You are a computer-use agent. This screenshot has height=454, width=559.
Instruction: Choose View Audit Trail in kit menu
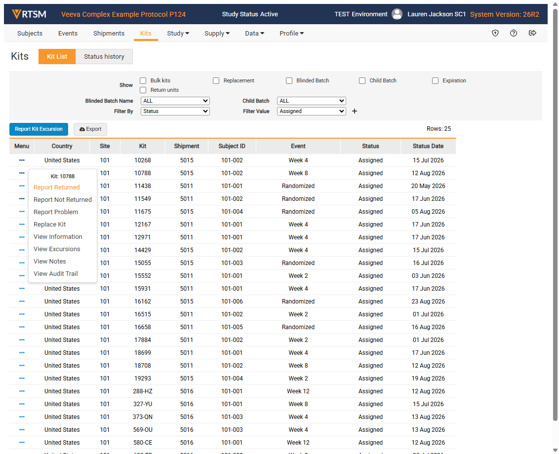point(56,274)
